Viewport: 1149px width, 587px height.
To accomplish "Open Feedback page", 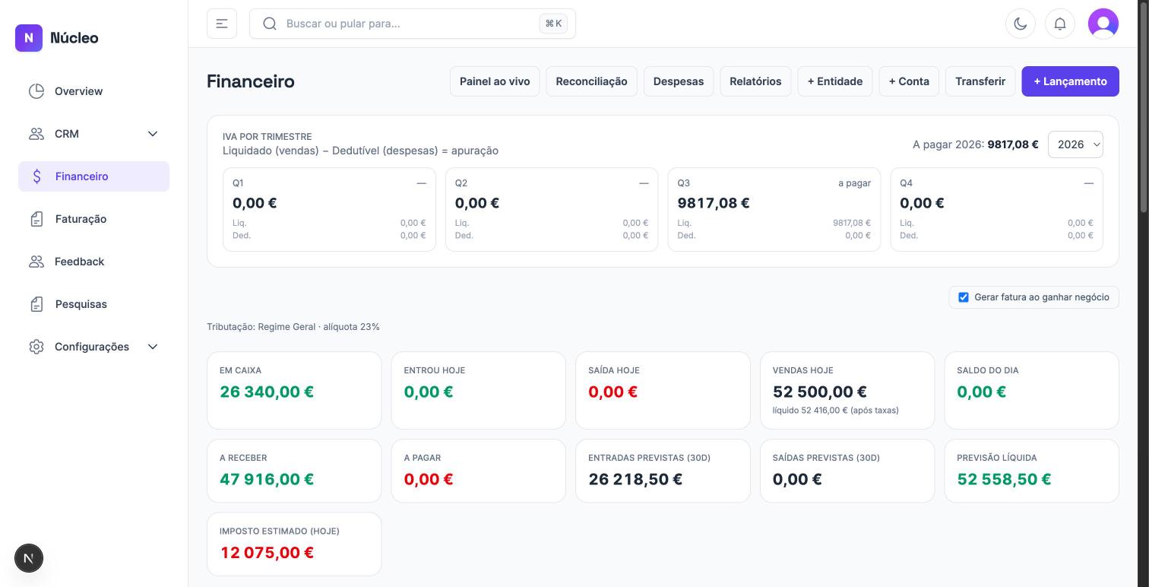I will tap(93, 262).
